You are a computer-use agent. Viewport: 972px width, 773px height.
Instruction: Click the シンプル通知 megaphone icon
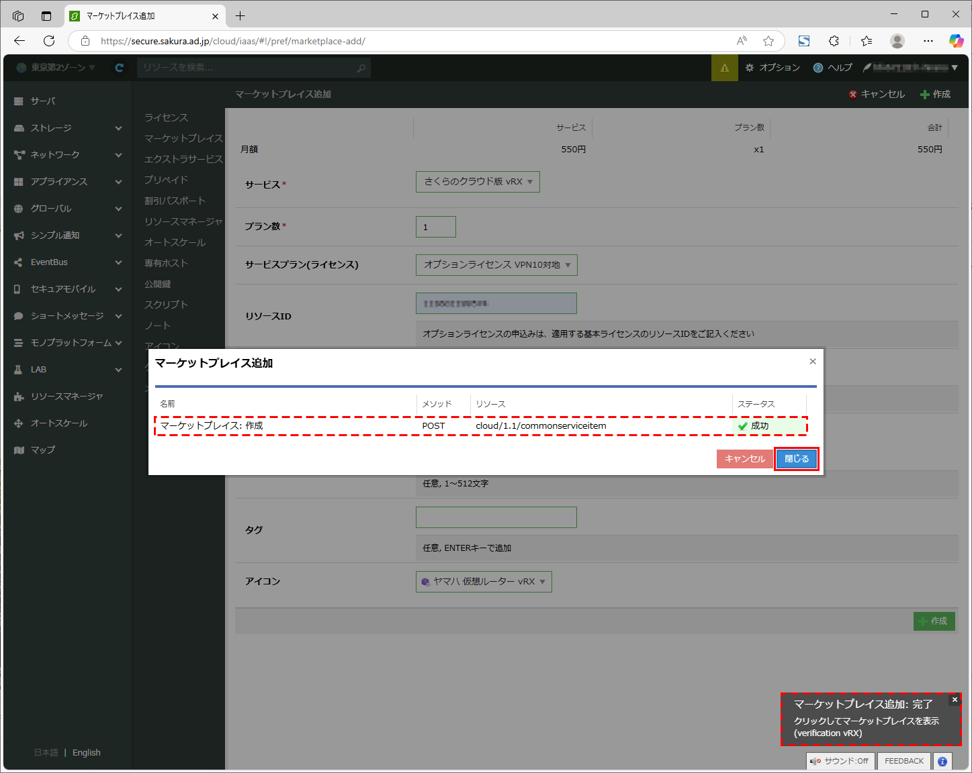coord(19,236)
